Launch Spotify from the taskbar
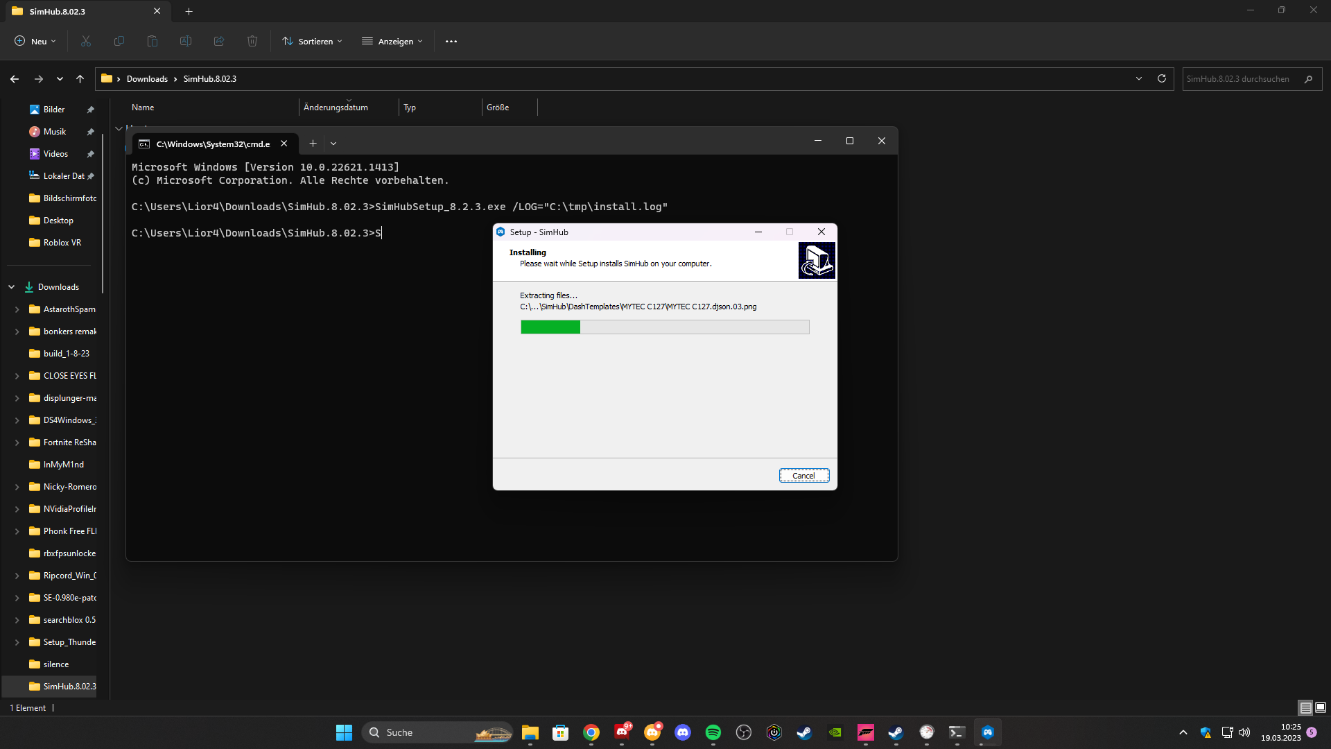 pyautogui.click(x=713, y=732)
